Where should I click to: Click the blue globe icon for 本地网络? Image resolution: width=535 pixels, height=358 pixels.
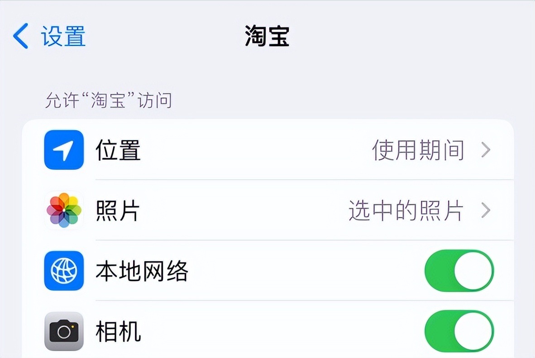pos(63,271)
